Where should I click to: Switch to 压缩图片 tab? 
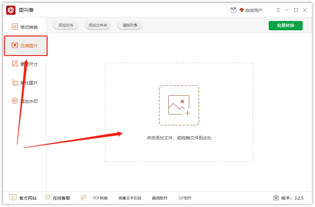(26, 46)
